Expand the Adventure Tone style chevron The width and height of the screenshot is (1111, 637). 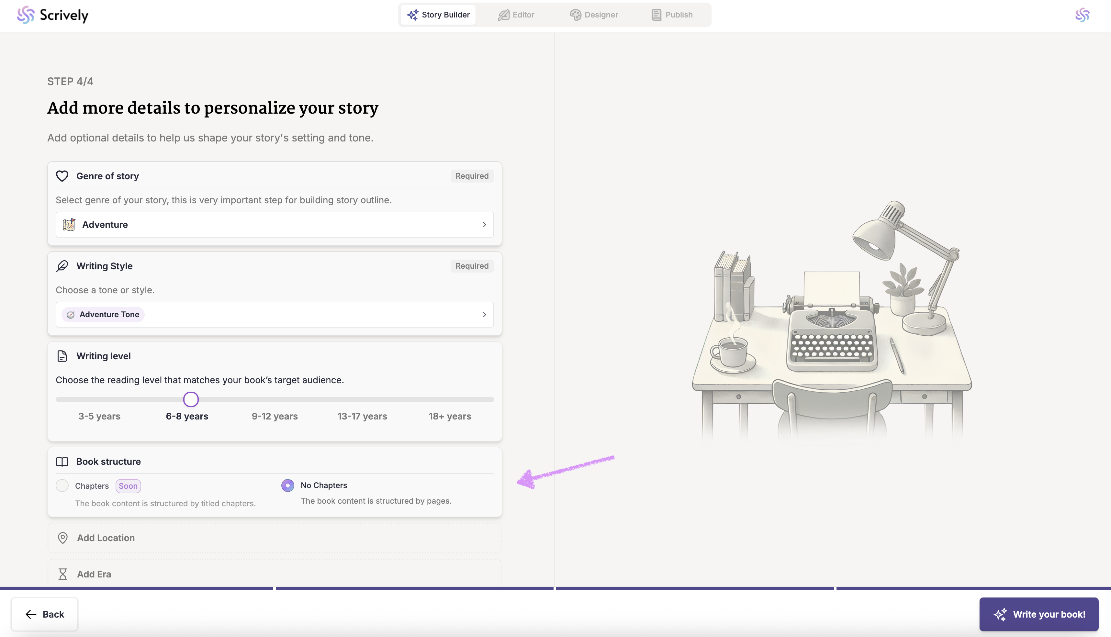[x=484, y=315]
